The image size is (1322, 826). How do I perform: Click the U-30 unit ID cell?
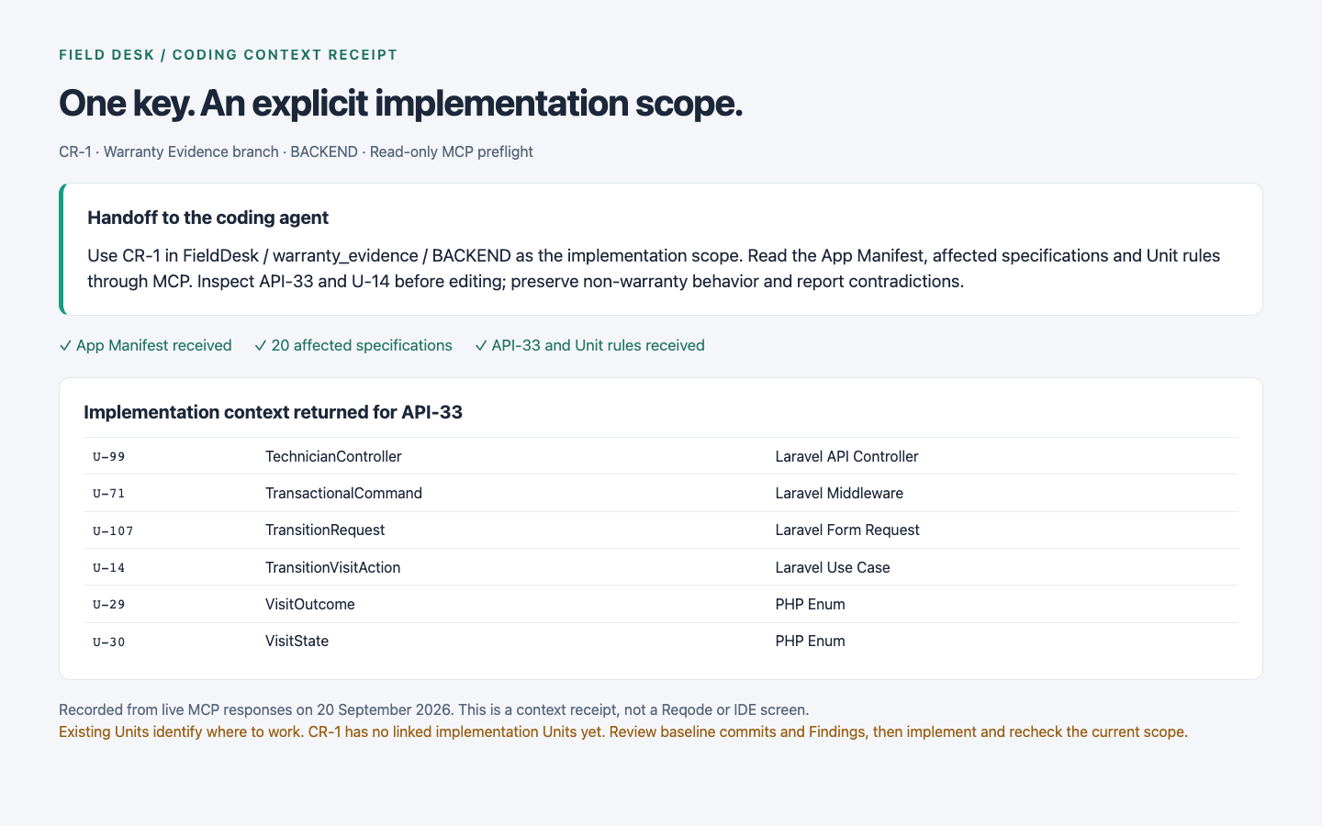[x=108, y=642]
